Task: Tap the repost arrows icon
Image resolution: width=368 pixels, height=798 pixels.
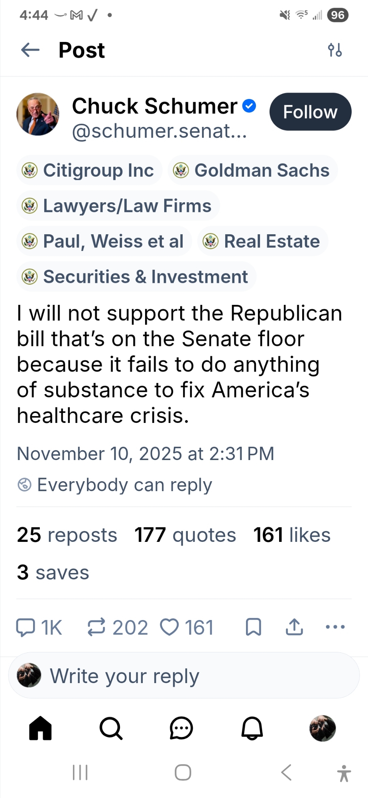Action: pos(96,627)
